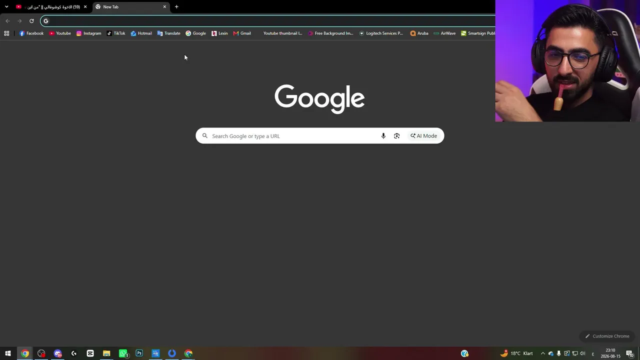Open the Aruba bookmark
The height and width of the screenshot is (360, 640).
tap(419, 33)
